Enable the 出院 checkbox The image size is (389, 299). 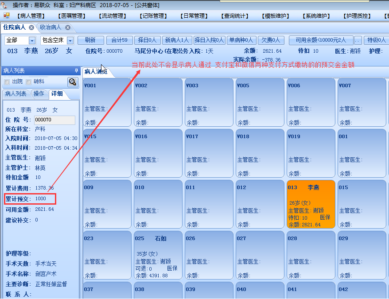click(x=7, y=82)
